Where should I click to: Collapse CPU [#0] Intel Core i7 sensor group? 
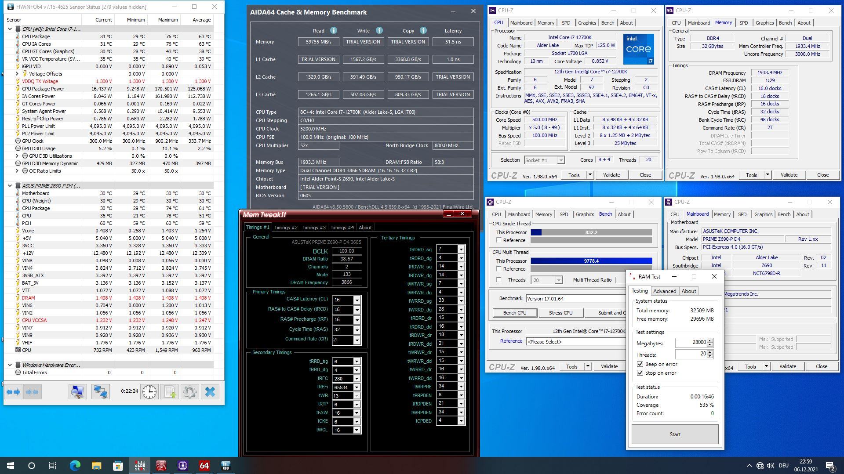(x=10, y=29)
